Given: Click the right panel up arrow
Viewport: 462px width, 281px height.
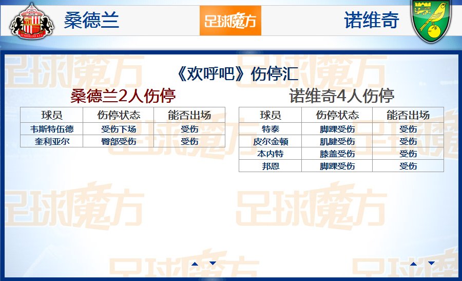Looking at the screenshot, I should click(413, 264).
